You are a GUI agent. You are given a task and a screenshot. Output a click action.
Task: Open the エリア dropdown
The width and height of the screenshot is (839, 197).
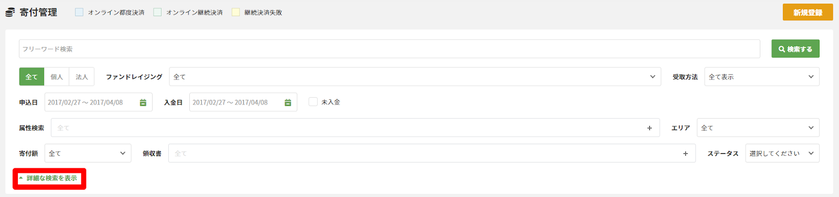click(758, 128)
